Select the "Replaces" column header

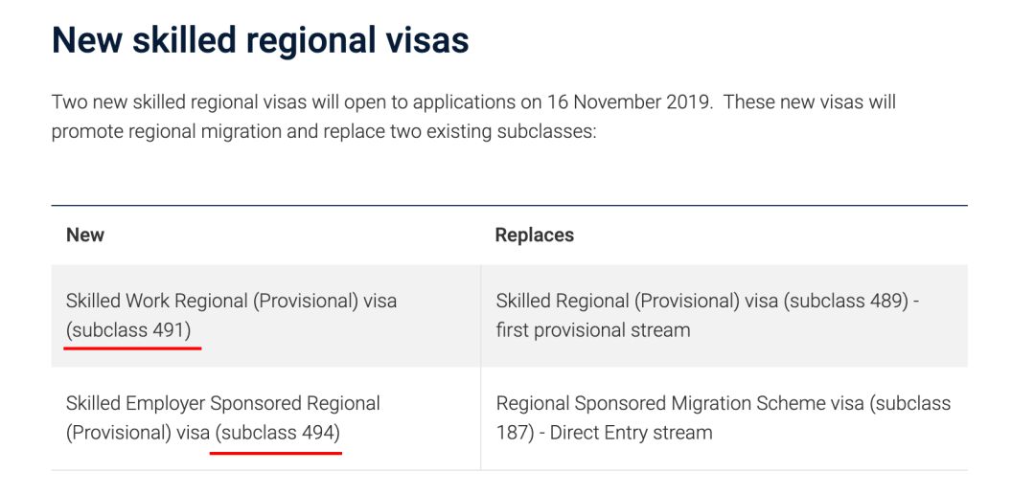(534, 235)
